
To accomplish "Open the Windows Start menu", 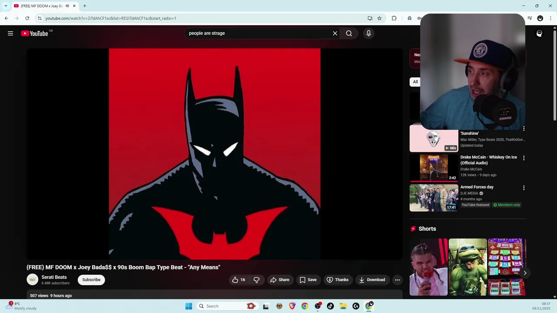I will [x=188, y=306].
